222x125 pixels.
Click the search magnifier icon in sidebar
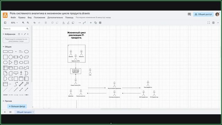pyautogui.click(x=27, y=28)
